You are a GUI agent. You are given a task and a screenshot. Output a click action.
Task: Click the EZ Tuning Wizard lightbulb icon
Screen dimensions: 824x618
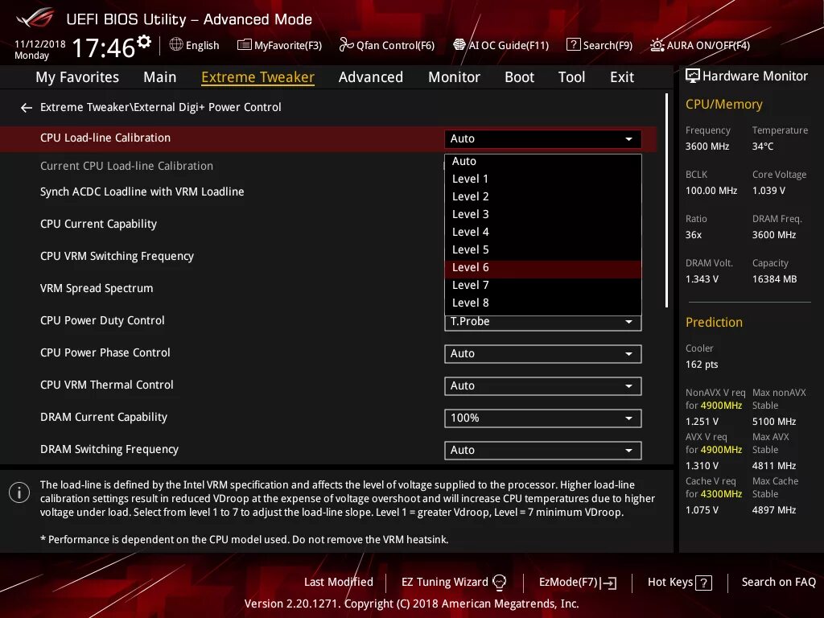(x=499, y=583)
